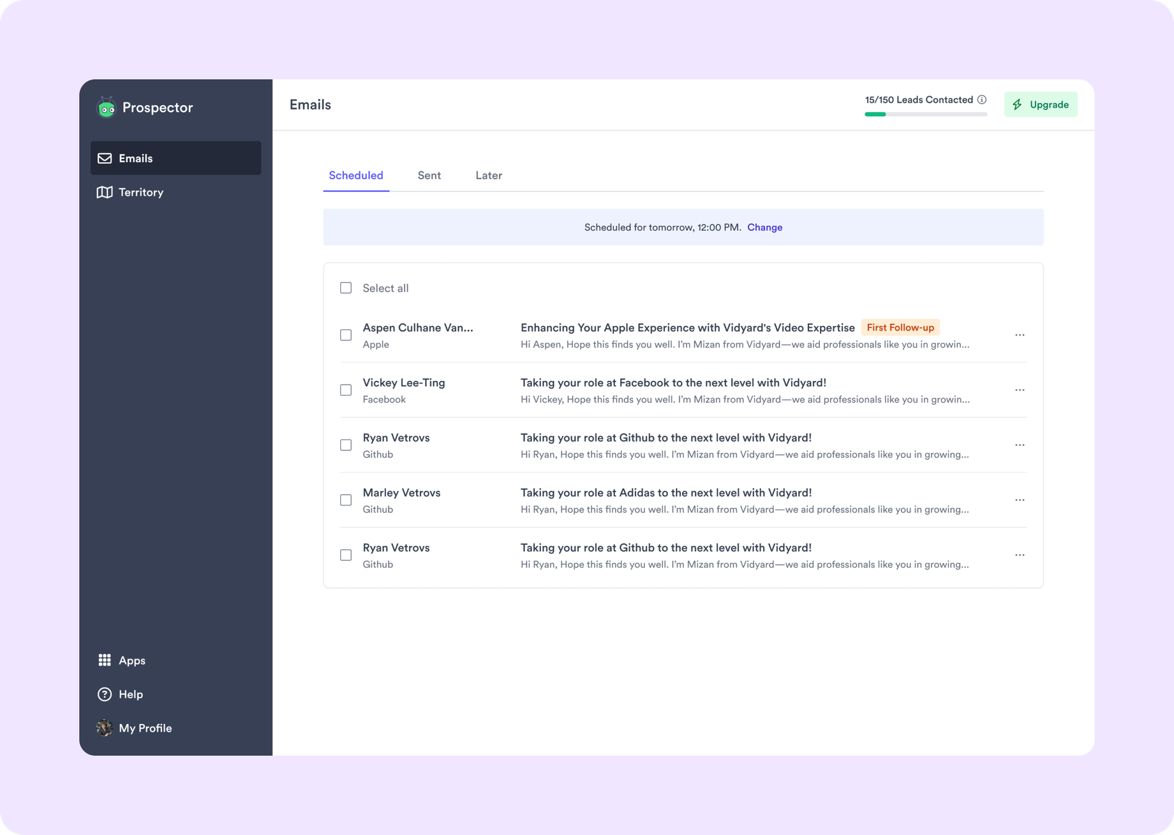
Task: Check the last Ryan Vetrovs row checkbox
Action: [346, 555]
